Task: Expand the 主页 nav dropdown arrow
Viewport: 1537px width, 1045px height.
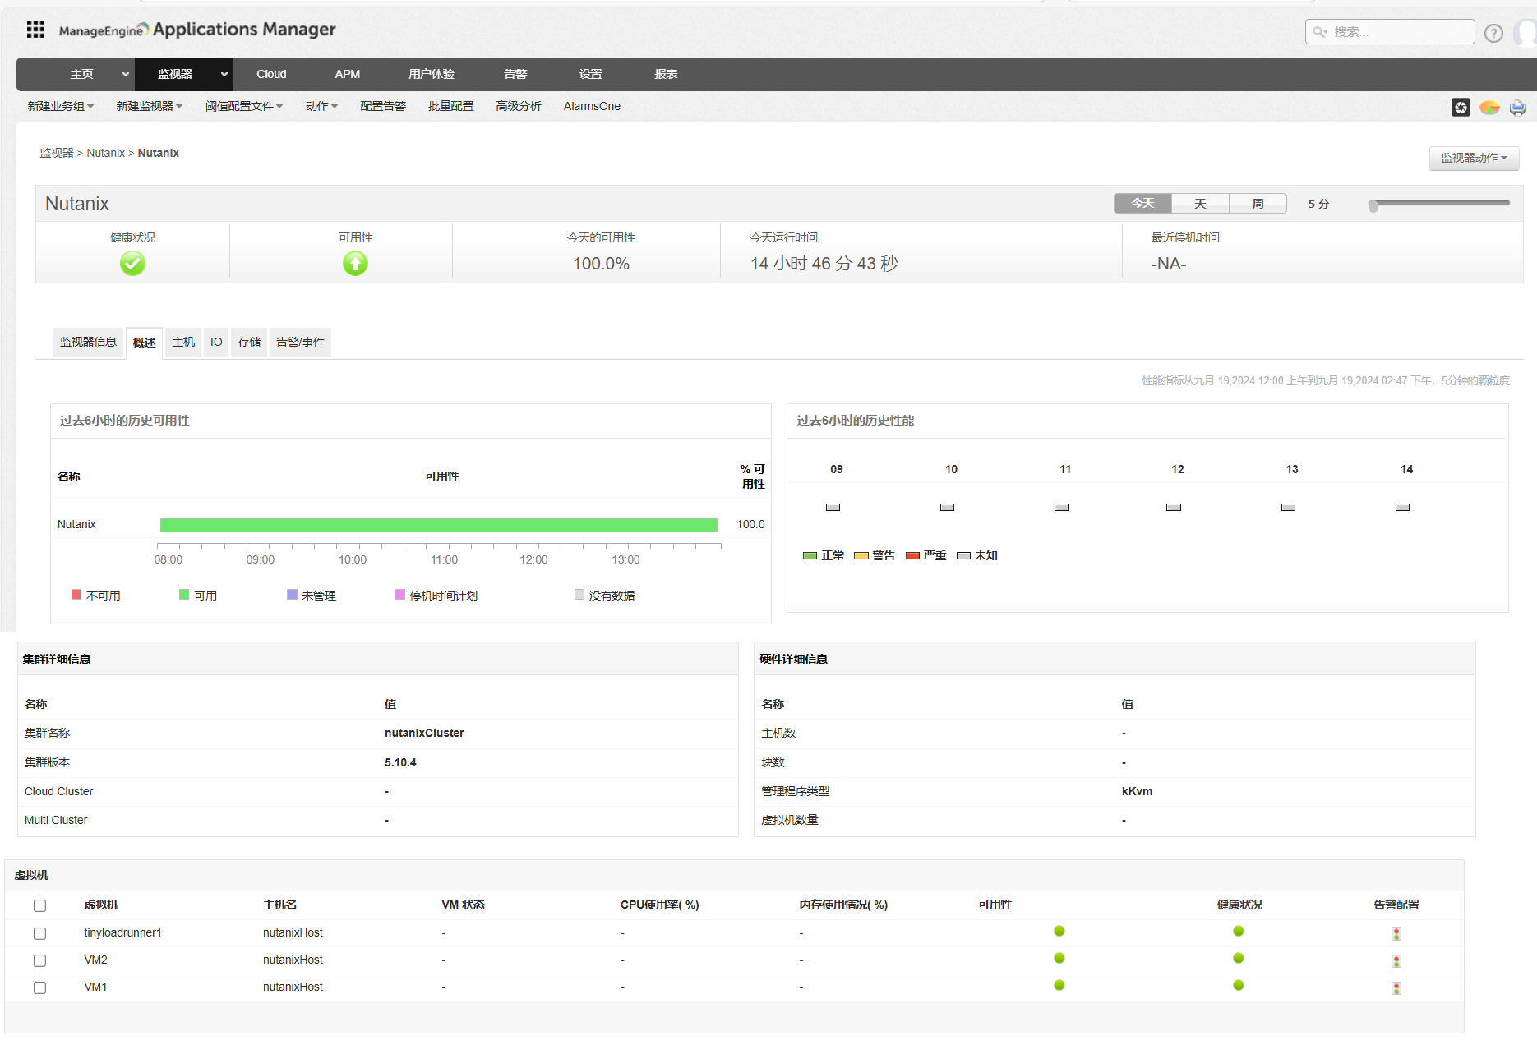Action: click(x=126, y=75)
